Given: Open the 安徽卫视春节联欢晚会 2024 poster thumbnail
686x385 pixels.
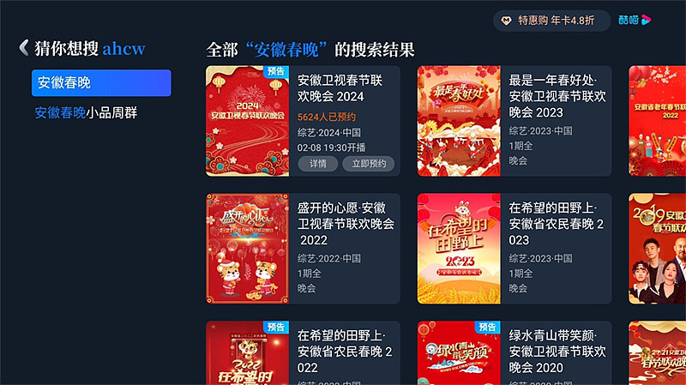Looking at the screenshot, I should coord(248,121).
